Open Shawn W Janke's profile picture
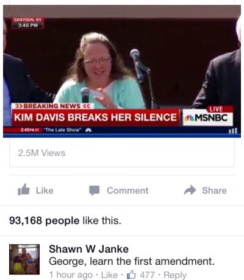Viewport: 244px width, 280px height. (24, 259)
